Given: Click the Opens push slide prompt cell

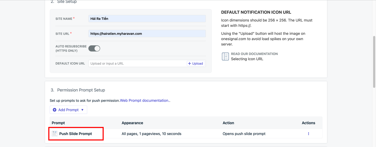Looking at the screenshot, I should pyautogui.click(x=244, y=134).
